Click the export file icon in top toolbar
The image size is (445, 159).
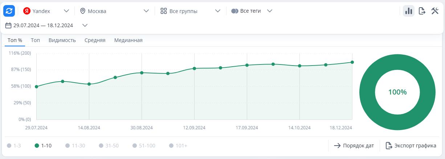[x=422, y=11]
